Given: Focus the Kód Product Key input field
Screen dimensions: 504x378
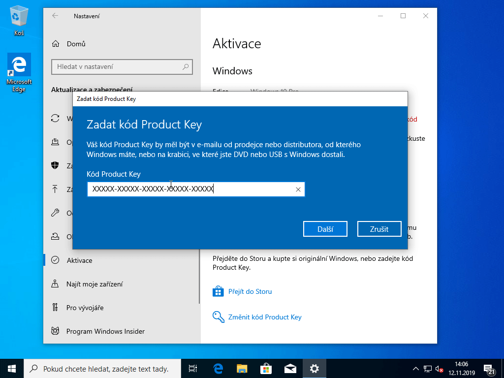Looking at the screenshot, I should (x=196, y=189).
